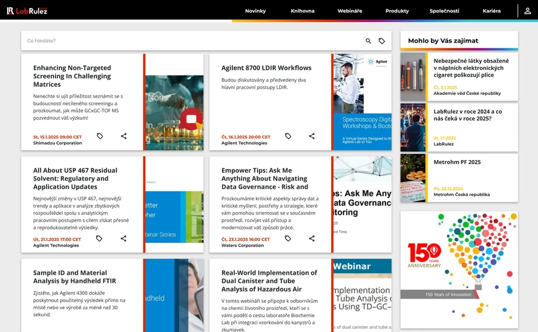The width and height of the screenshot is (538, 332).
Task: Open Metrohm PF 2025 article
Action: pos(457,162)
